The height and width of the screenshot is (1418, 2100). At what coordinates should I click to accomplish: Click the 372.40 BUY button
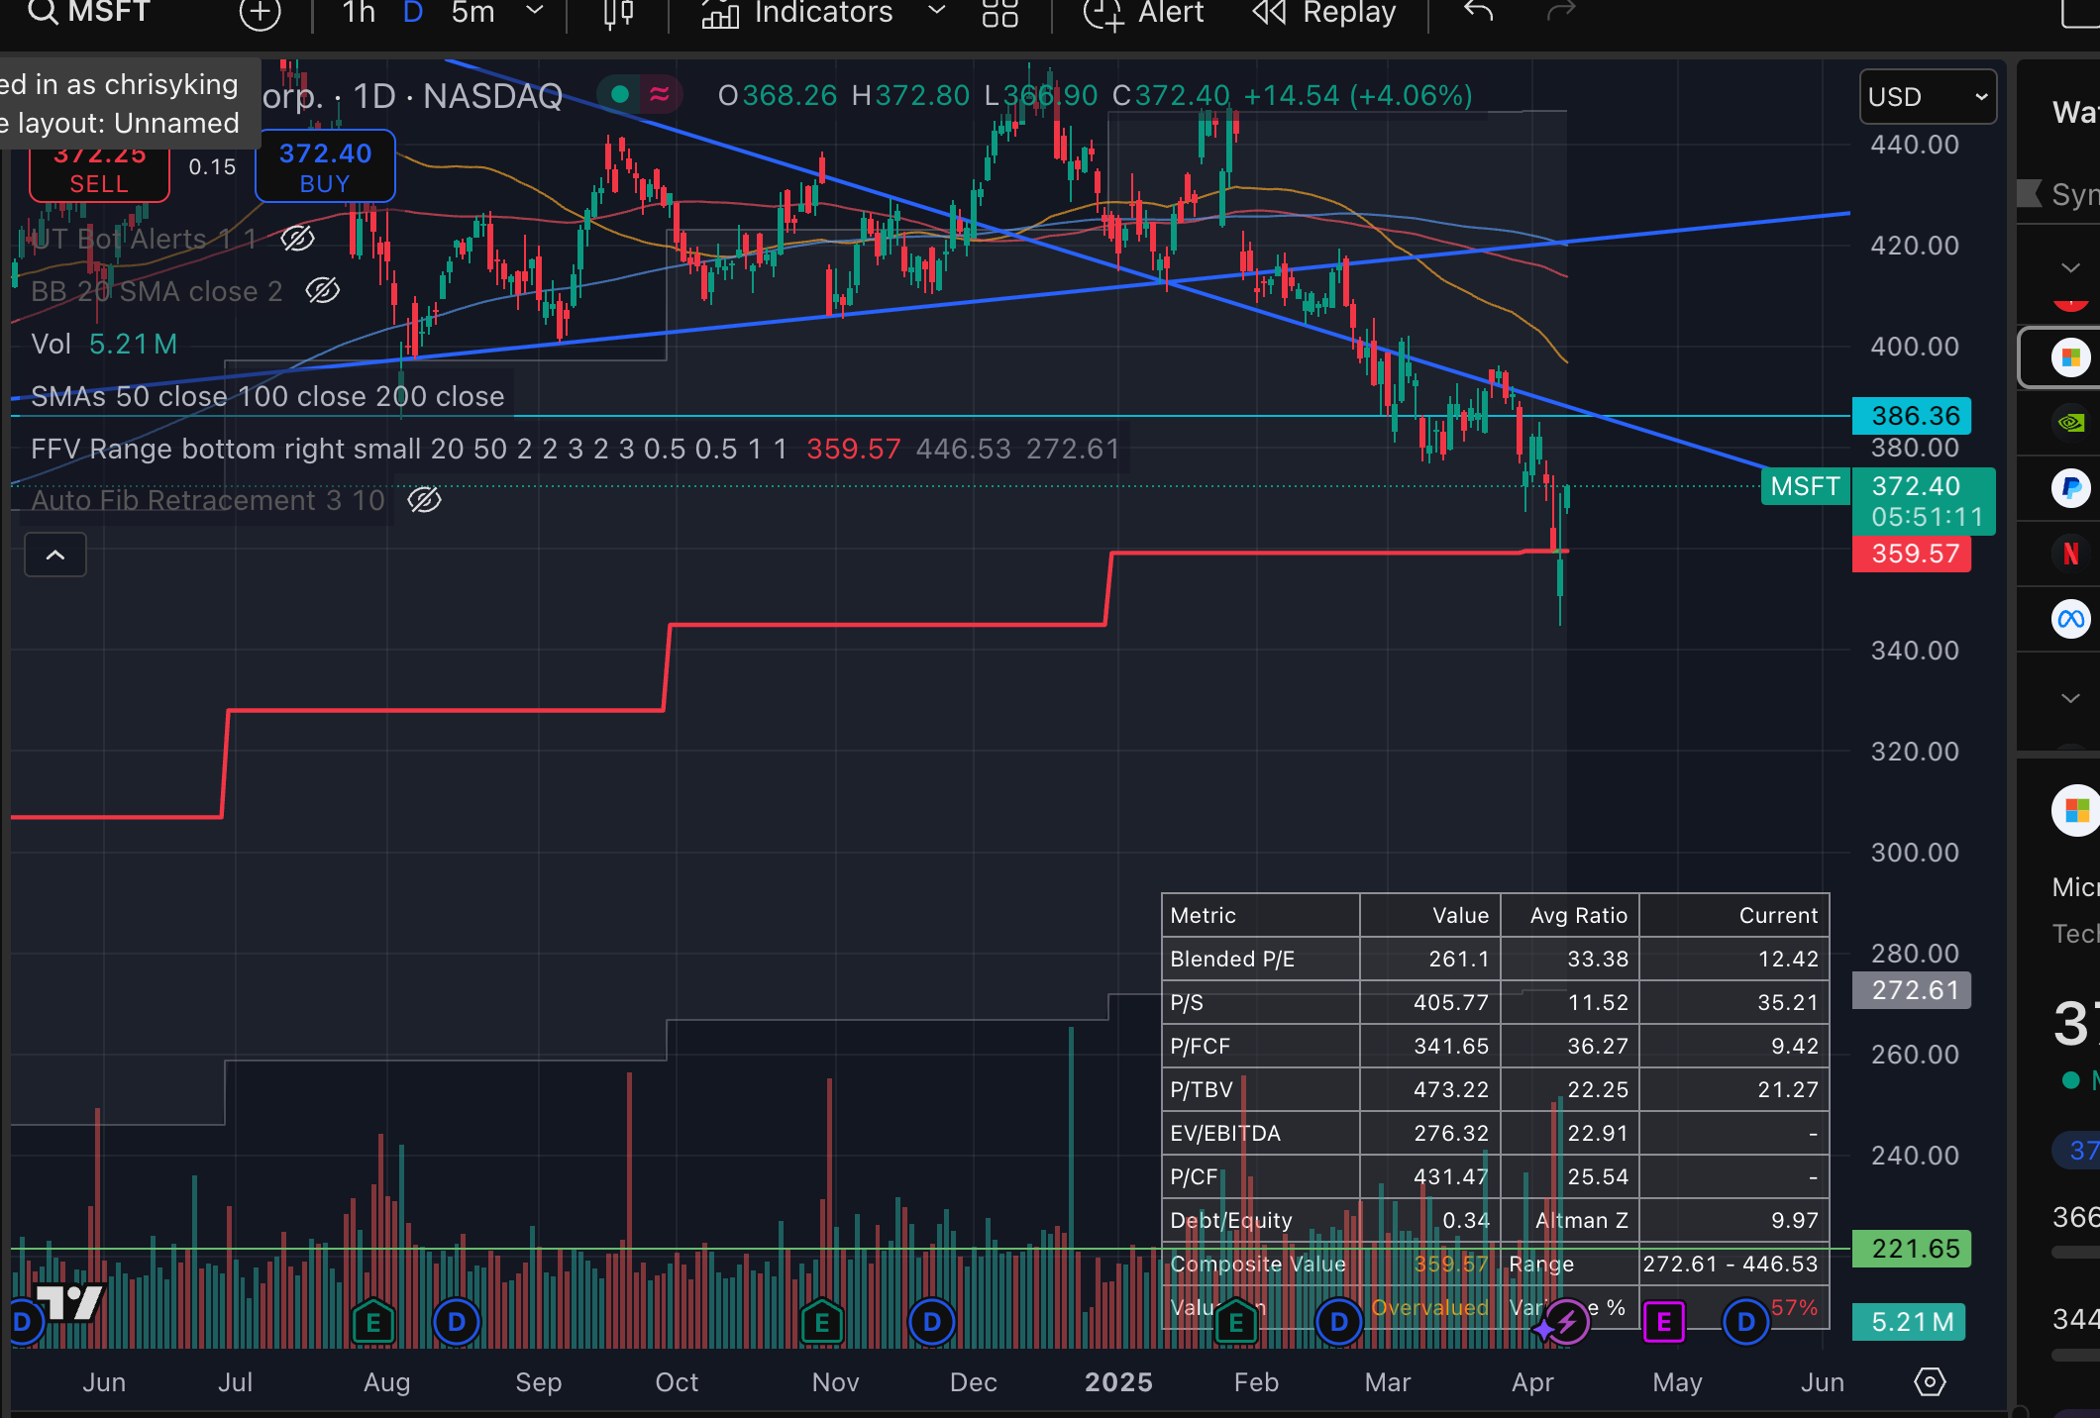[x=325, y=166]
